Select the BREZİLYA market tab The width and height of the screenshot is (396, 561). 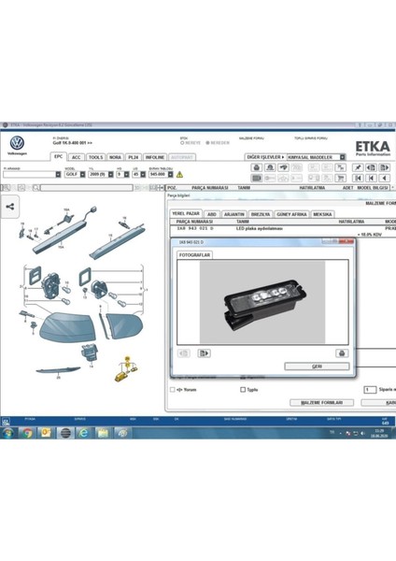(261, 214)
